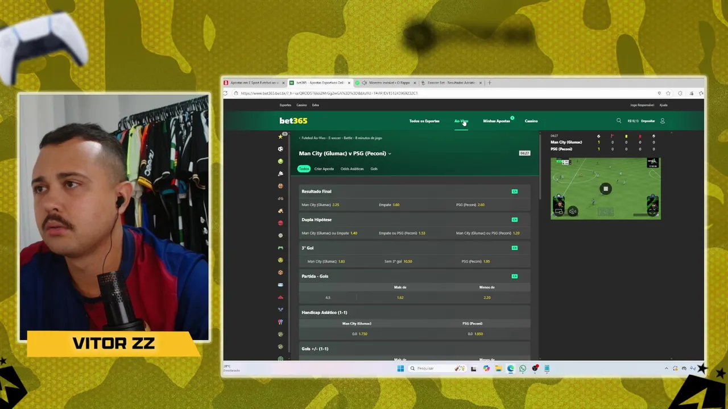
Task: Open the user account profile icon
Action: pos(662,120)
